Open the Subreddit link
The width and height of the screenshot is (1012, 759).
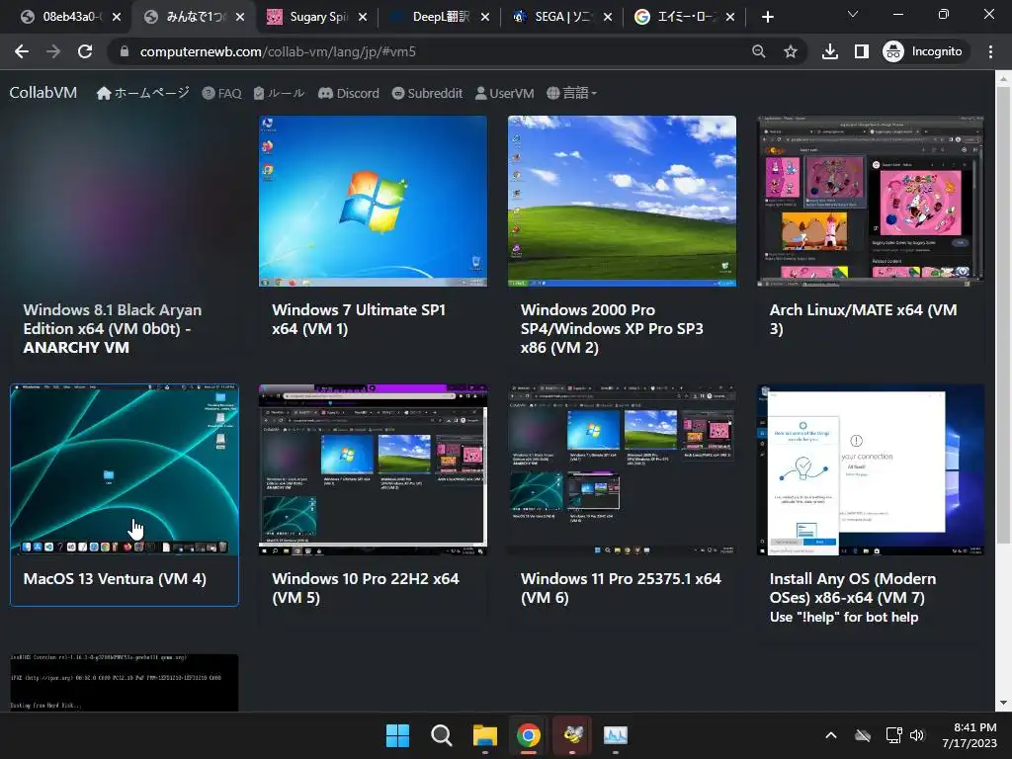click(427, 93)
